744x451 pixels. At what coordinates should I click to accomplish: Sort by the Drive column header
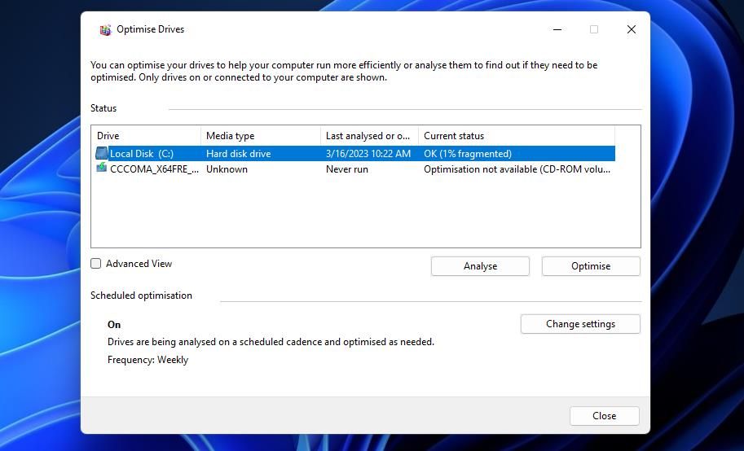point(146,136)
